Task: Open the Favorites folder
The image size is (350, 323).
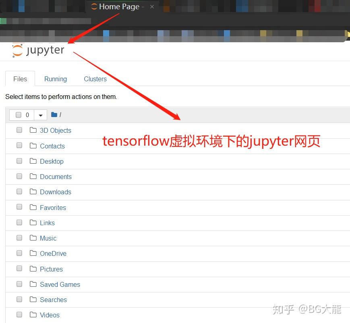Action: pyautogui.click(x=53, y=207)
